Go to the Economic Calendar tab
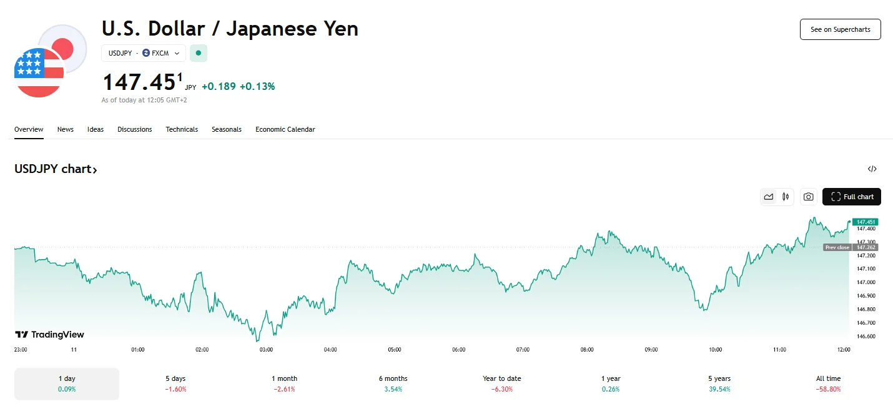 (285, 129)
